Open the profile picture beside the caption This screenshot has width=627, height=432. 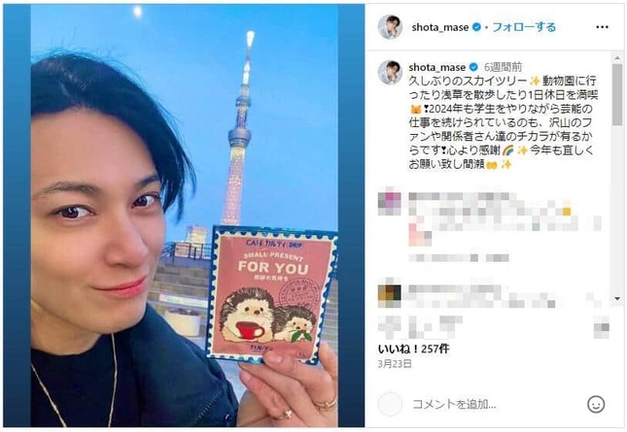coord(390,72)
